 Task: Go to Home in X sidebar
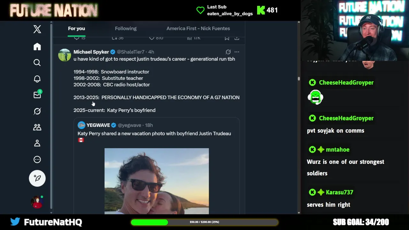click(x=37, y=47)
